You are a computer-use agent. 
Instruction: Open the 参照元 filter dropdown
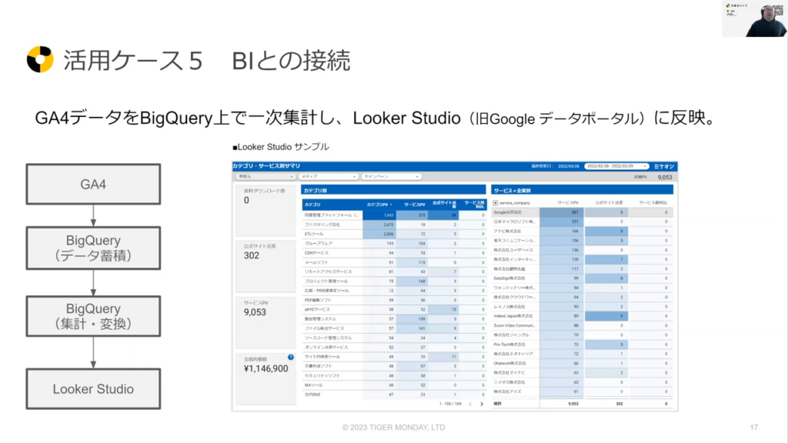[260, 176]
